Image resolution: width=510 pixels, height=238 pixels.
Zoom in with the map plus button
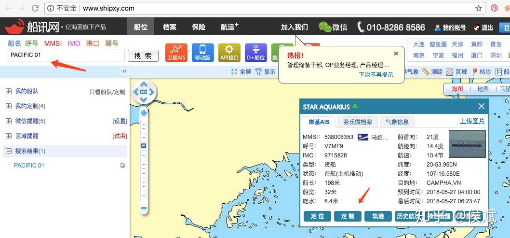144,113
